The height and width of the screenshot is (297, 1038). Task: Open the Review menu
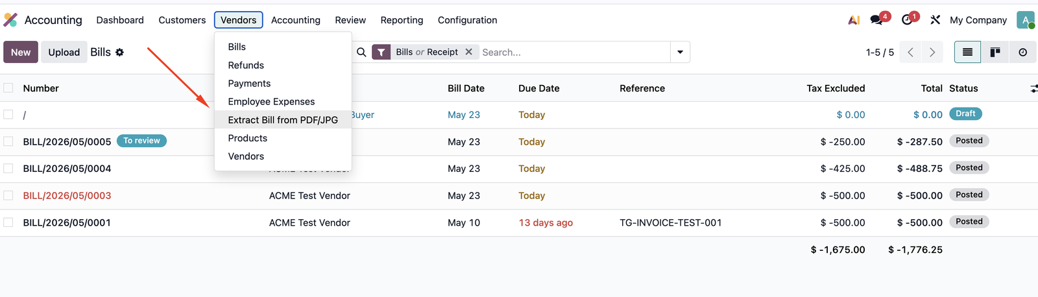click(350, 20)
